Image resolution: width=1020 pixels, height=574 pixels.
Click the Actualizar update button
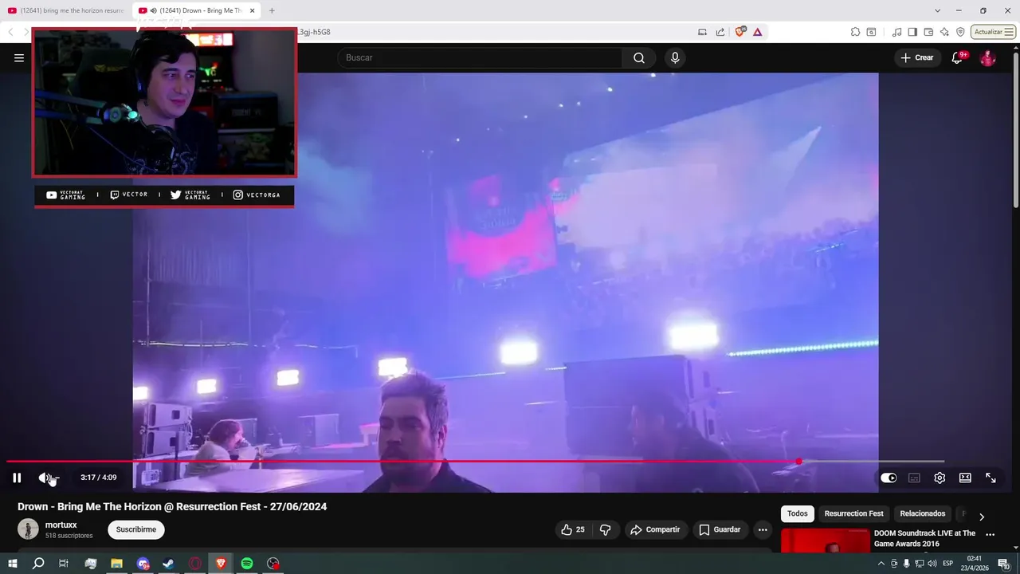click(993, 32)
